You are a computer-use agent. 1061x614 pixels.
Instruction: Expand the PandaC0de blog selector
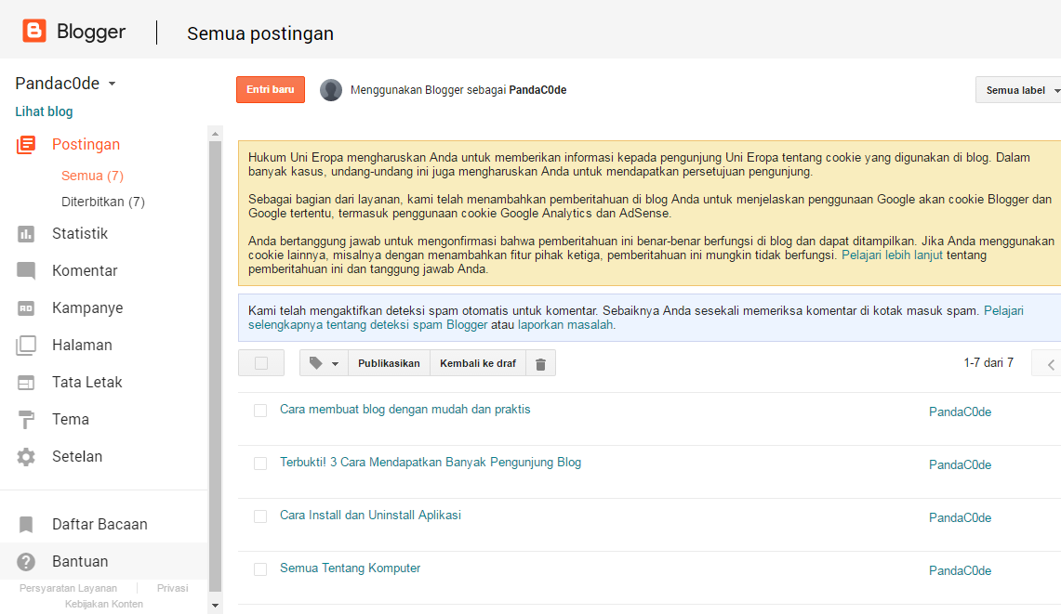point(65,83)
